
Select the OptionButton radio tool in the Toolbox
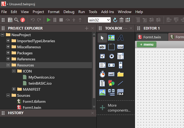[111, 56]
